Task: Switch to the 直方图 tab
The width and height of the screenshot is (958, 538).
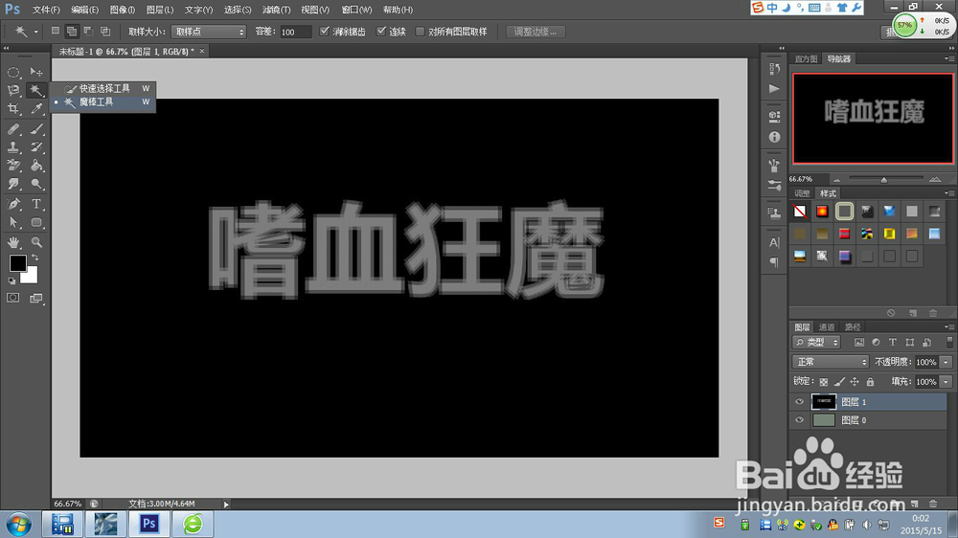Action: tap(806, 59)
